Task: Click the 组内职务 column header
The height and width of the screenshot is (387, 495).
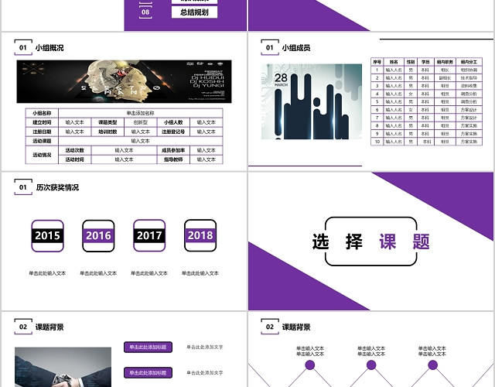Action: tap(445, 62)
